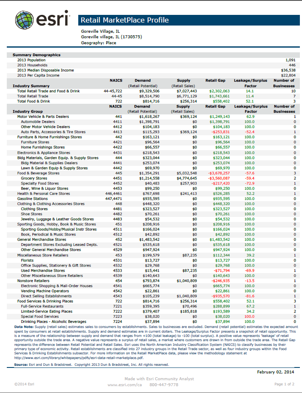302x393 pixels.
Task: Select Florists row label
Action: [x=27, y=260]
